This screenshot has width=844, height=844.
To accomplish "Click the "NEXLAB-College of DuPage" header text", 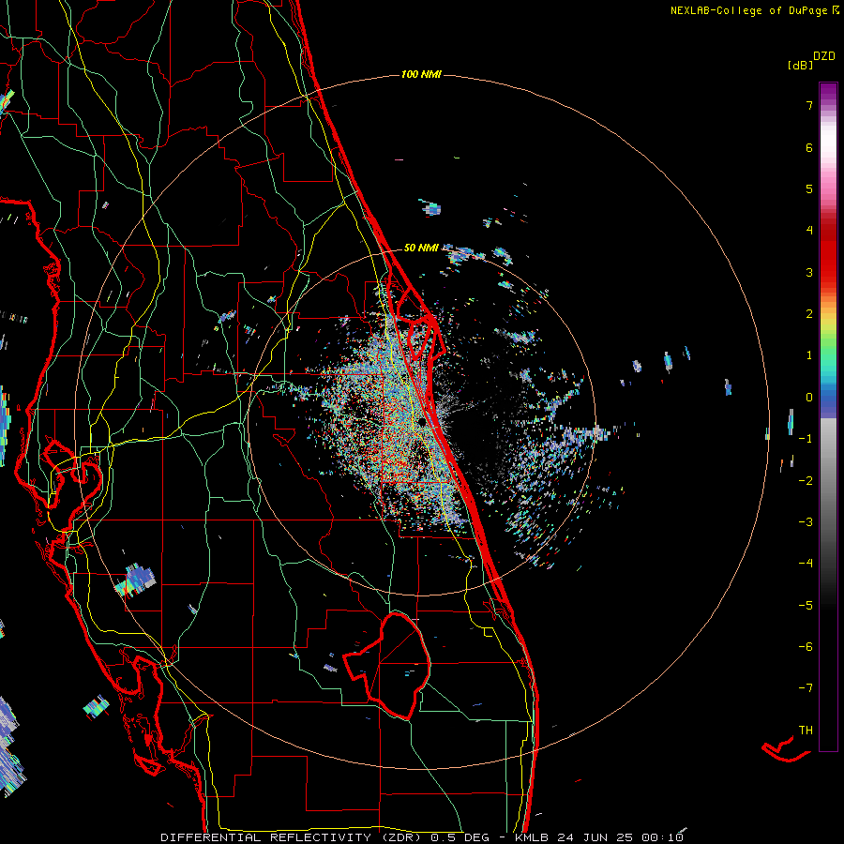I will click(748, 10).
